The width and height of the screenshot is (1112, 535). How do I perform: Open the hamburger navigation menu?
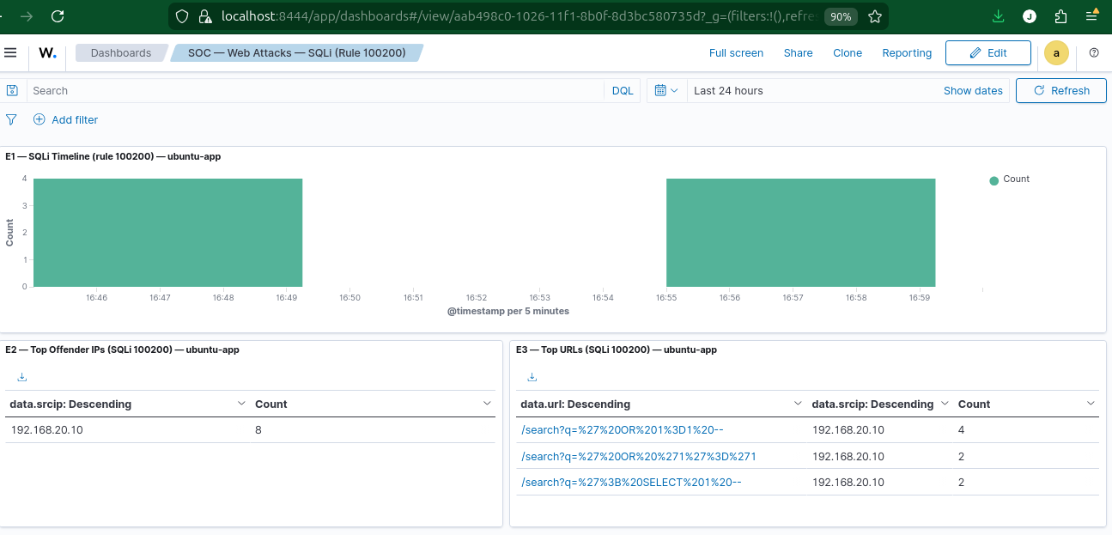(x=10, y=52)
